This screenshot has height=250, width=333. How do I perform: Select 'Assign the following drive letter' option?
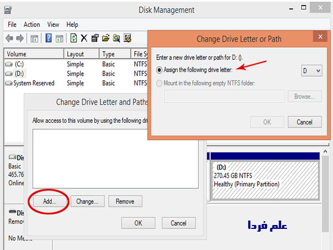(x=161, y=70)
